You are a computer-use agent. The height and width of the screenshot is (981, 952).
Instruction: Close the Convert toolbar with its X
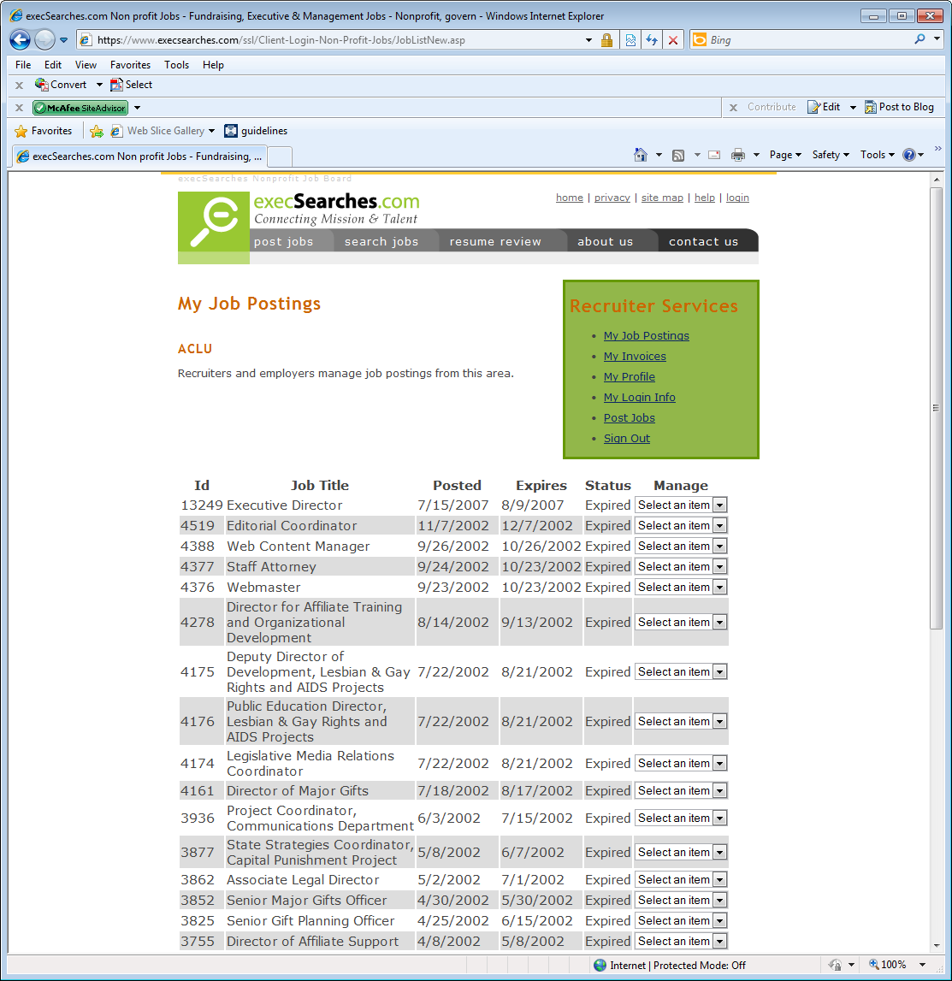pyautogui.click(x=19, y=85)
